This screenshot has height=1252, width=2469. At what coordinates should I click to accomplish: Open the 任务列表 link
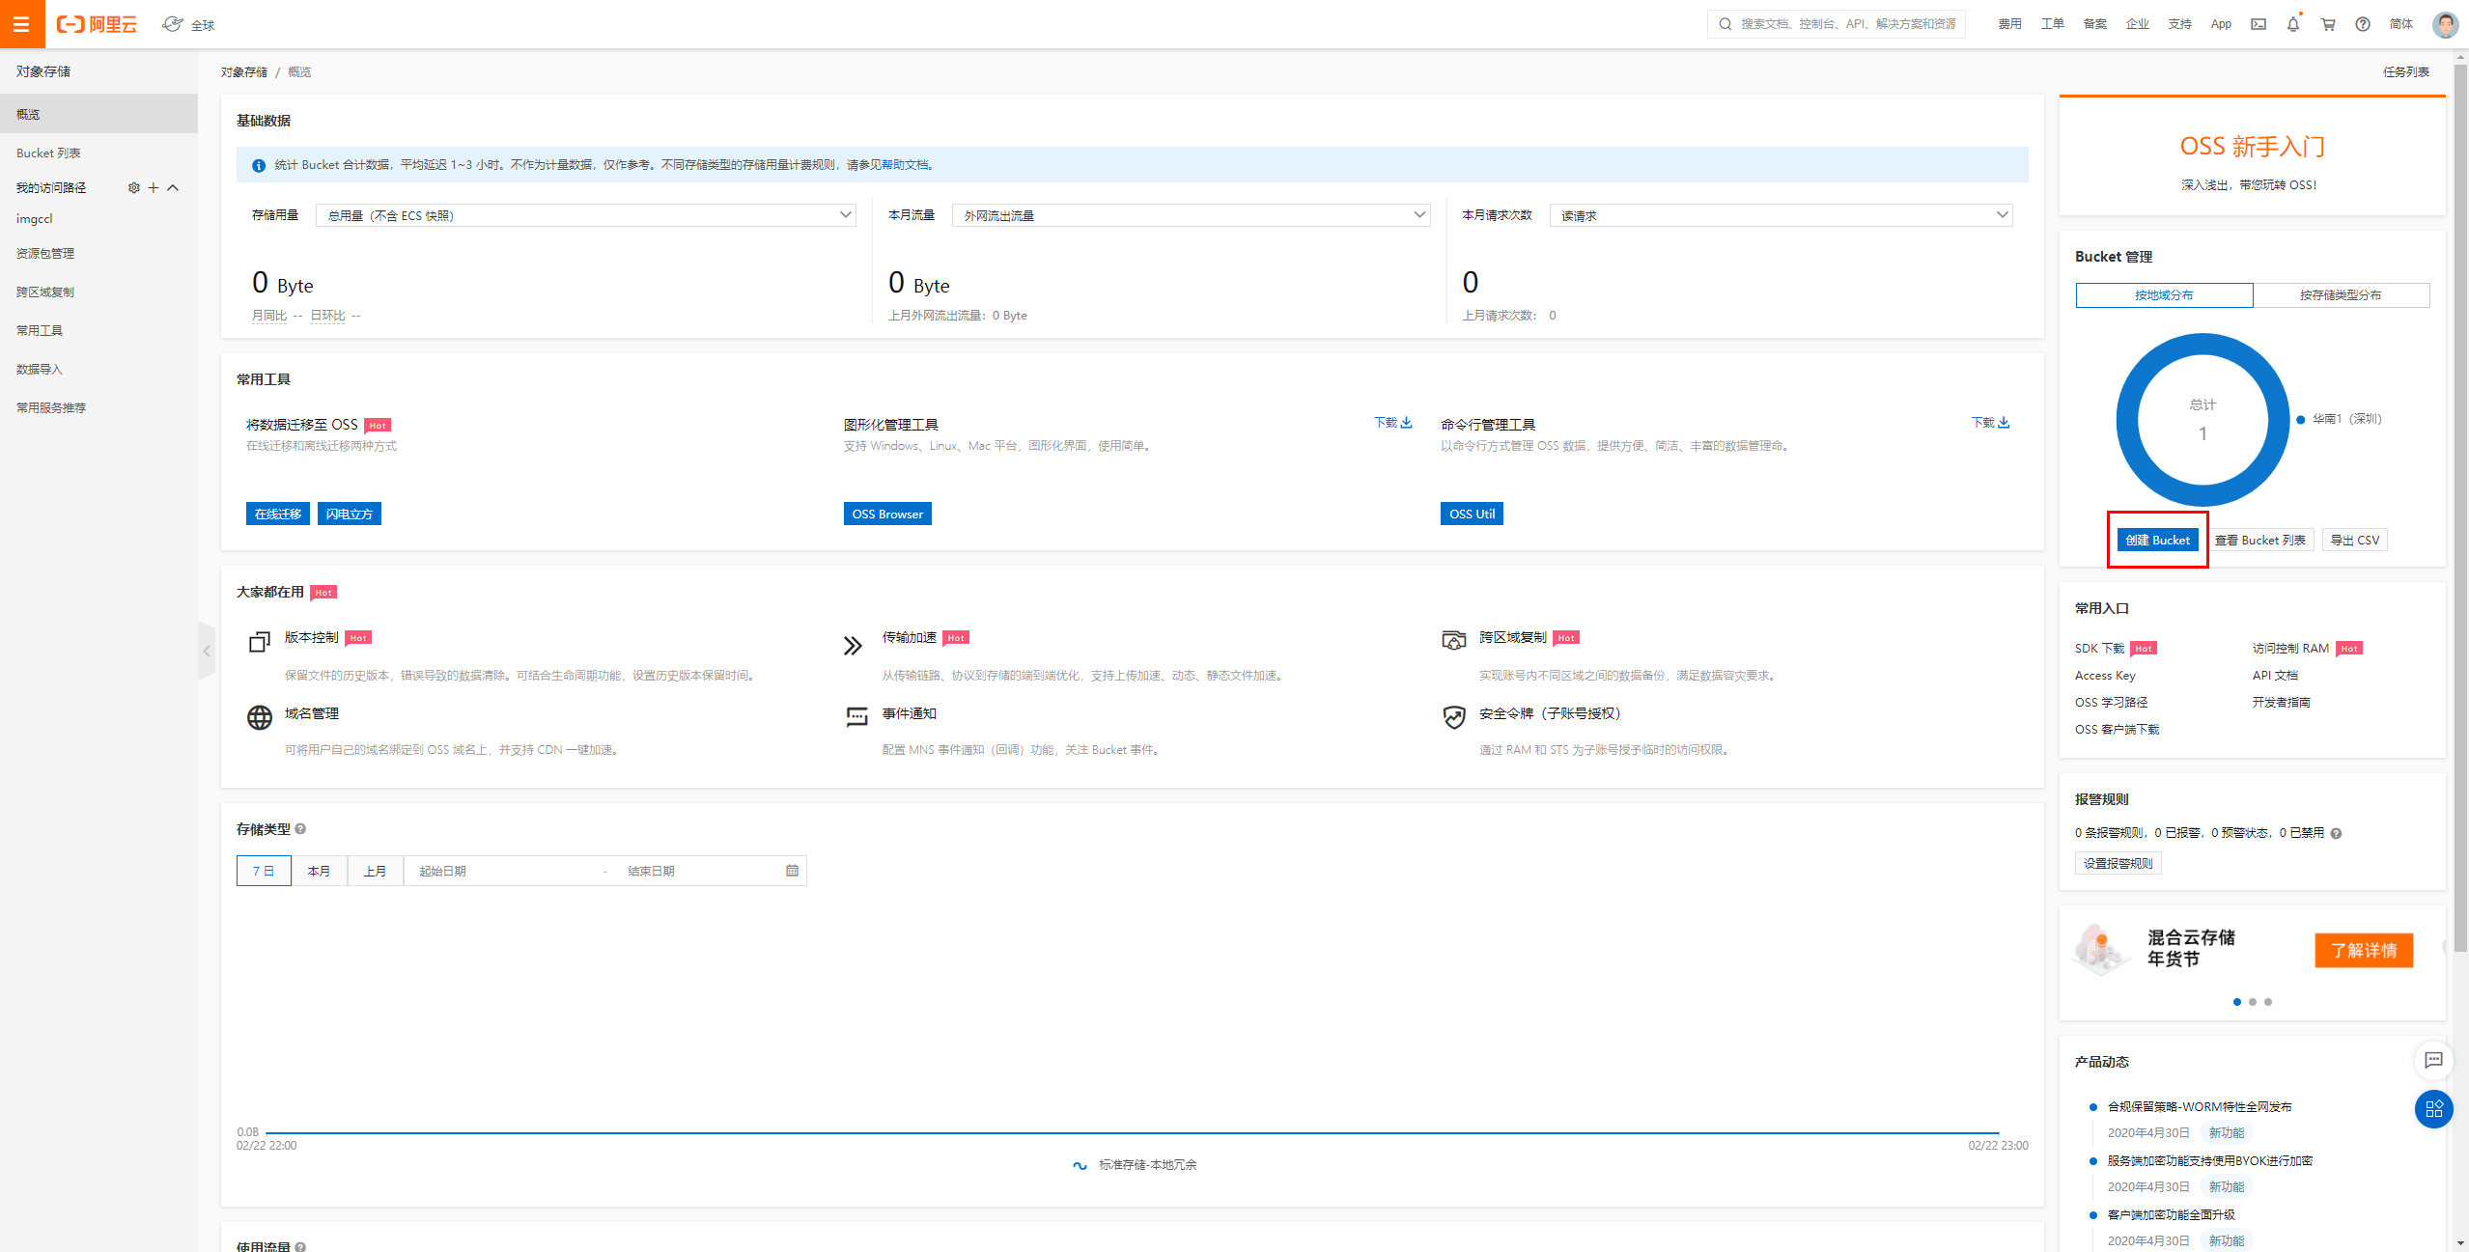pyautogui.click(x=2405, y=71)
